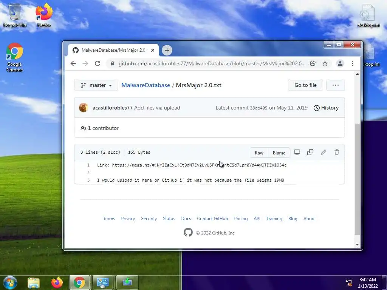Image resolution: width=387 pixels, height=290 pixels.
Task: Delete this file with trash icon
Action: 337,153
